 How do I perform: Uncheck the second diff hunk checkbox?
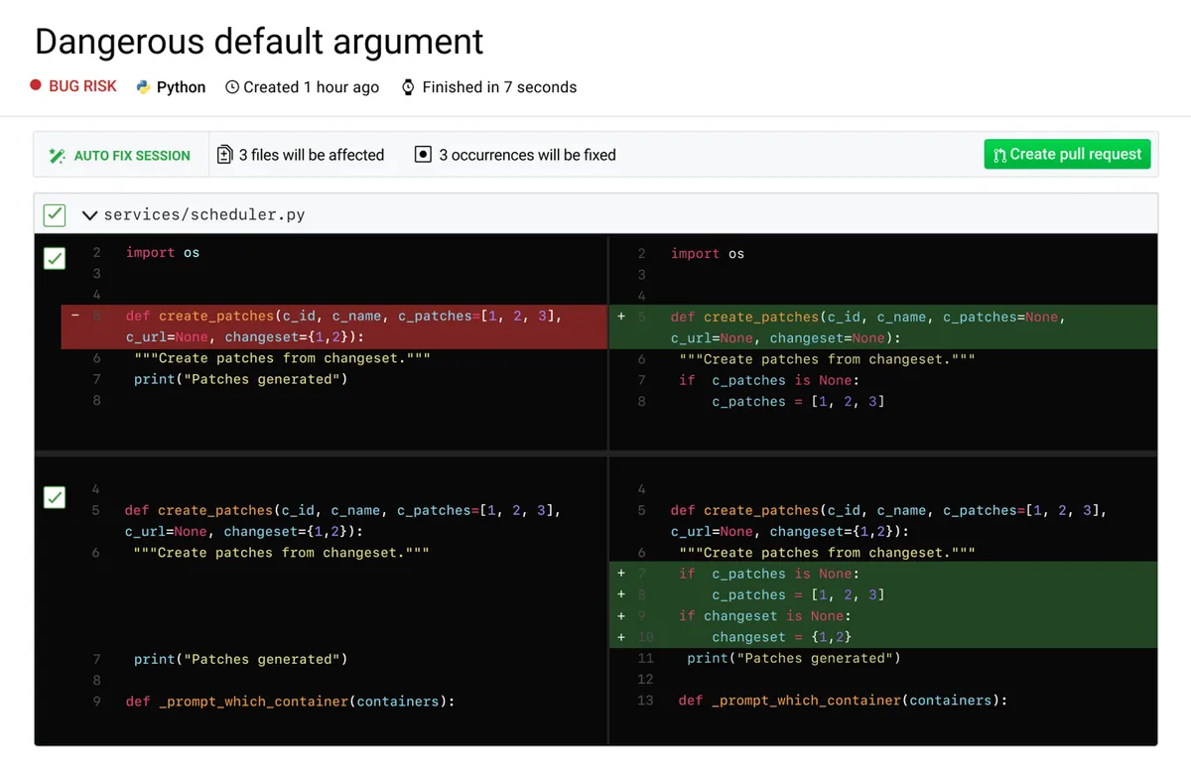click(x=55, y=497)
